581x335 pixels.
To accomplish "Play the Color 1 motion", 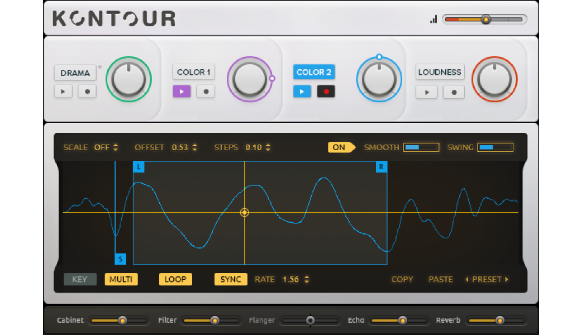I will (x=182, y=92).
